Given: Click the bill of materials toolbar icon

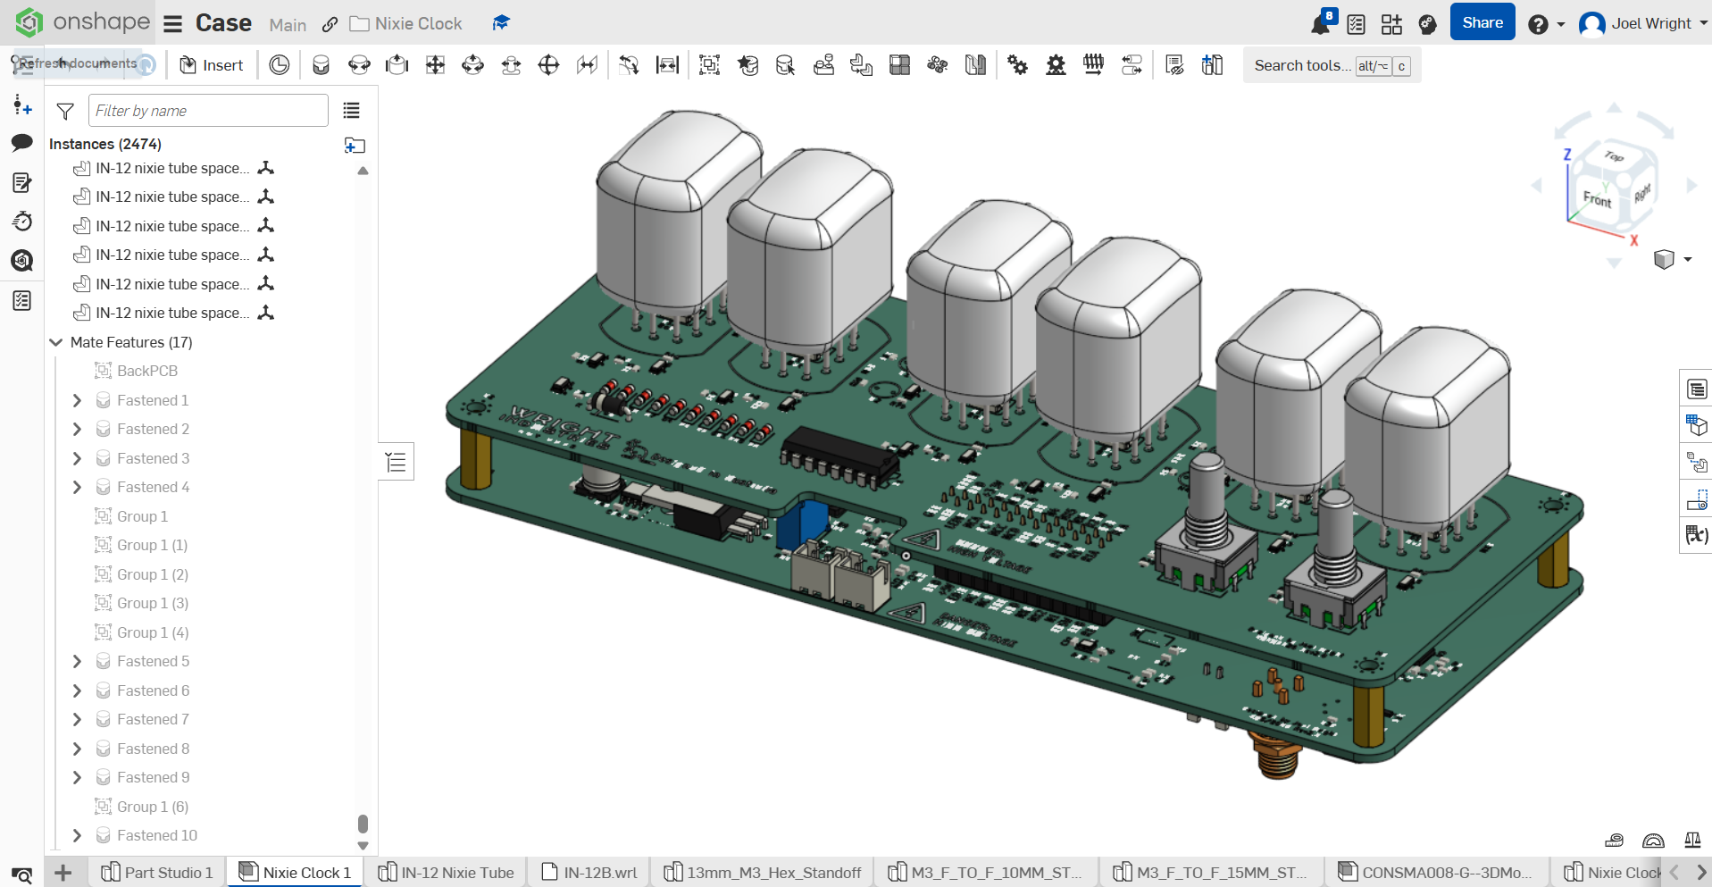Looking at the screenshot, I should (x=1174, y=65).
